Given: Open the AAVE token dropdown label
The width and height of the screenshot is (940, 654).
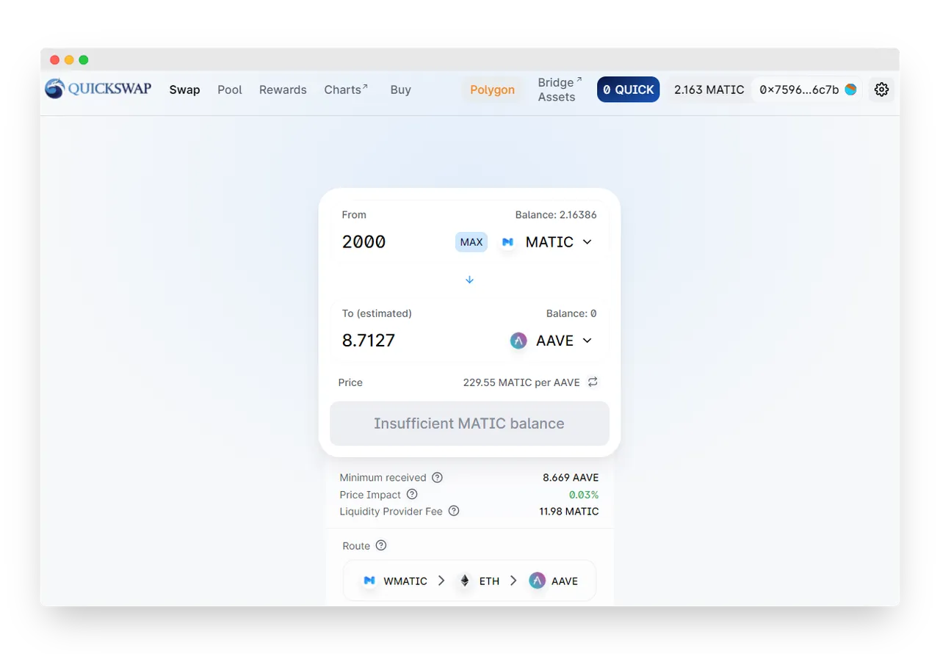Looking at the screenshot, I should tap(554, 341).
